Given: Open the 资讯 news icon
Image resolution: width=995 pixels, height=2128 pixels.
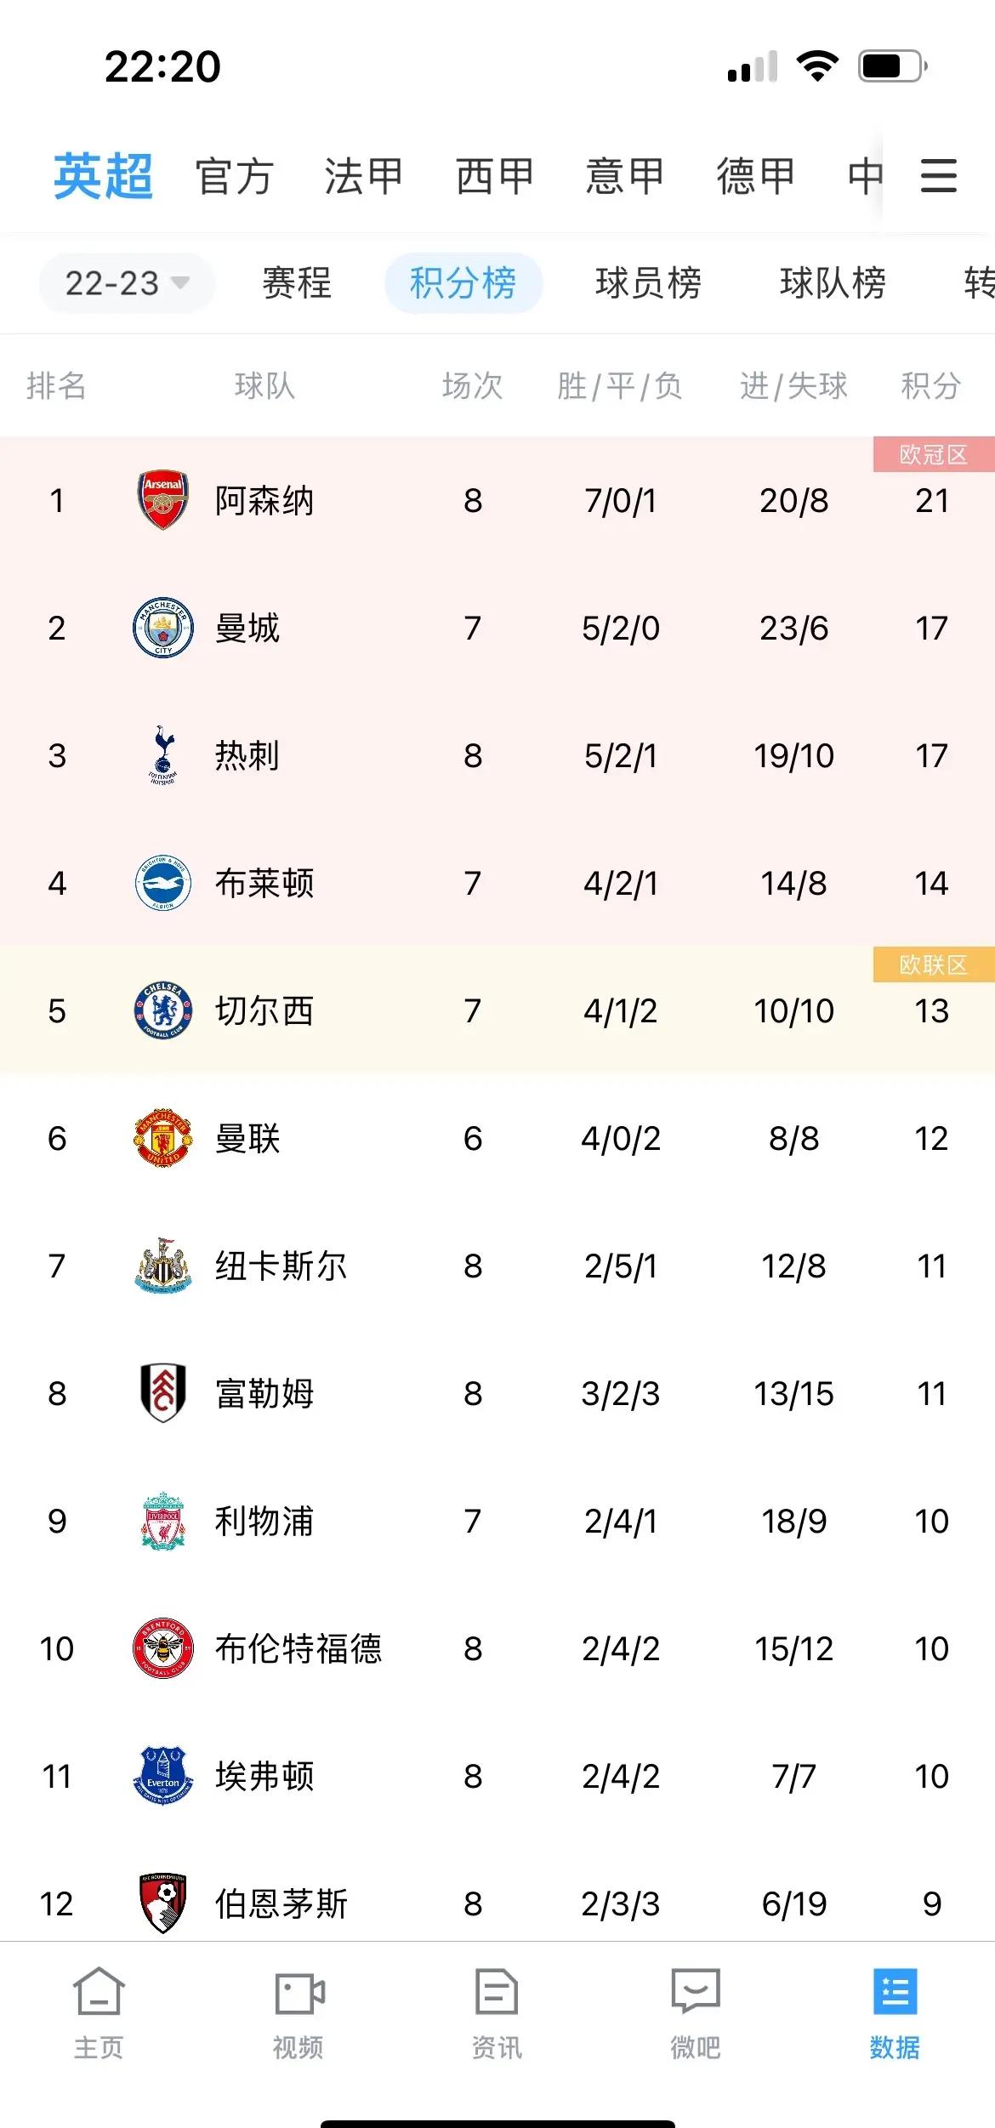Looking at the screenshot, I should pyautogui.click(x=497, y=1992).
